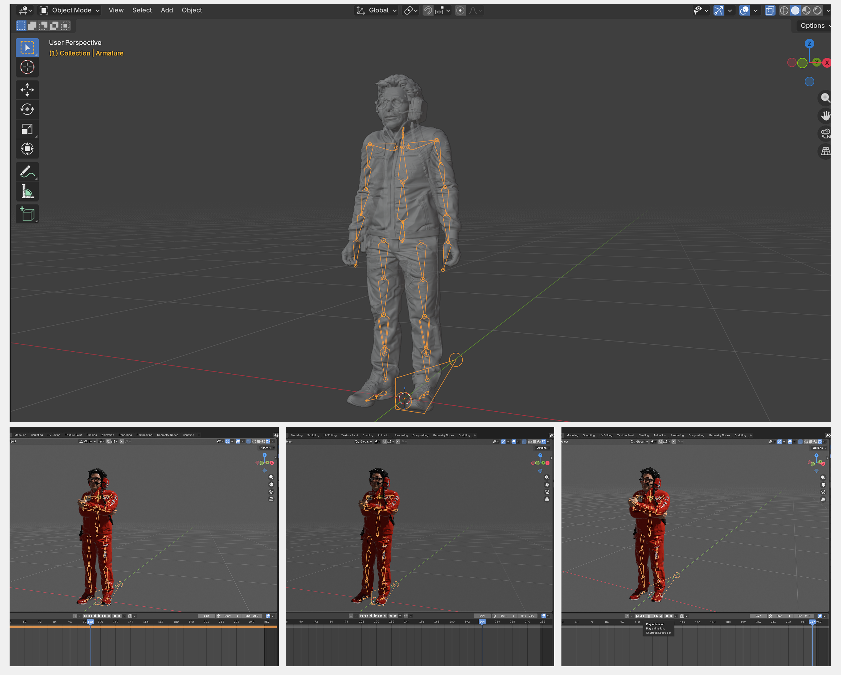Open the View menu
Screen dimensions: 841x675
116,10
